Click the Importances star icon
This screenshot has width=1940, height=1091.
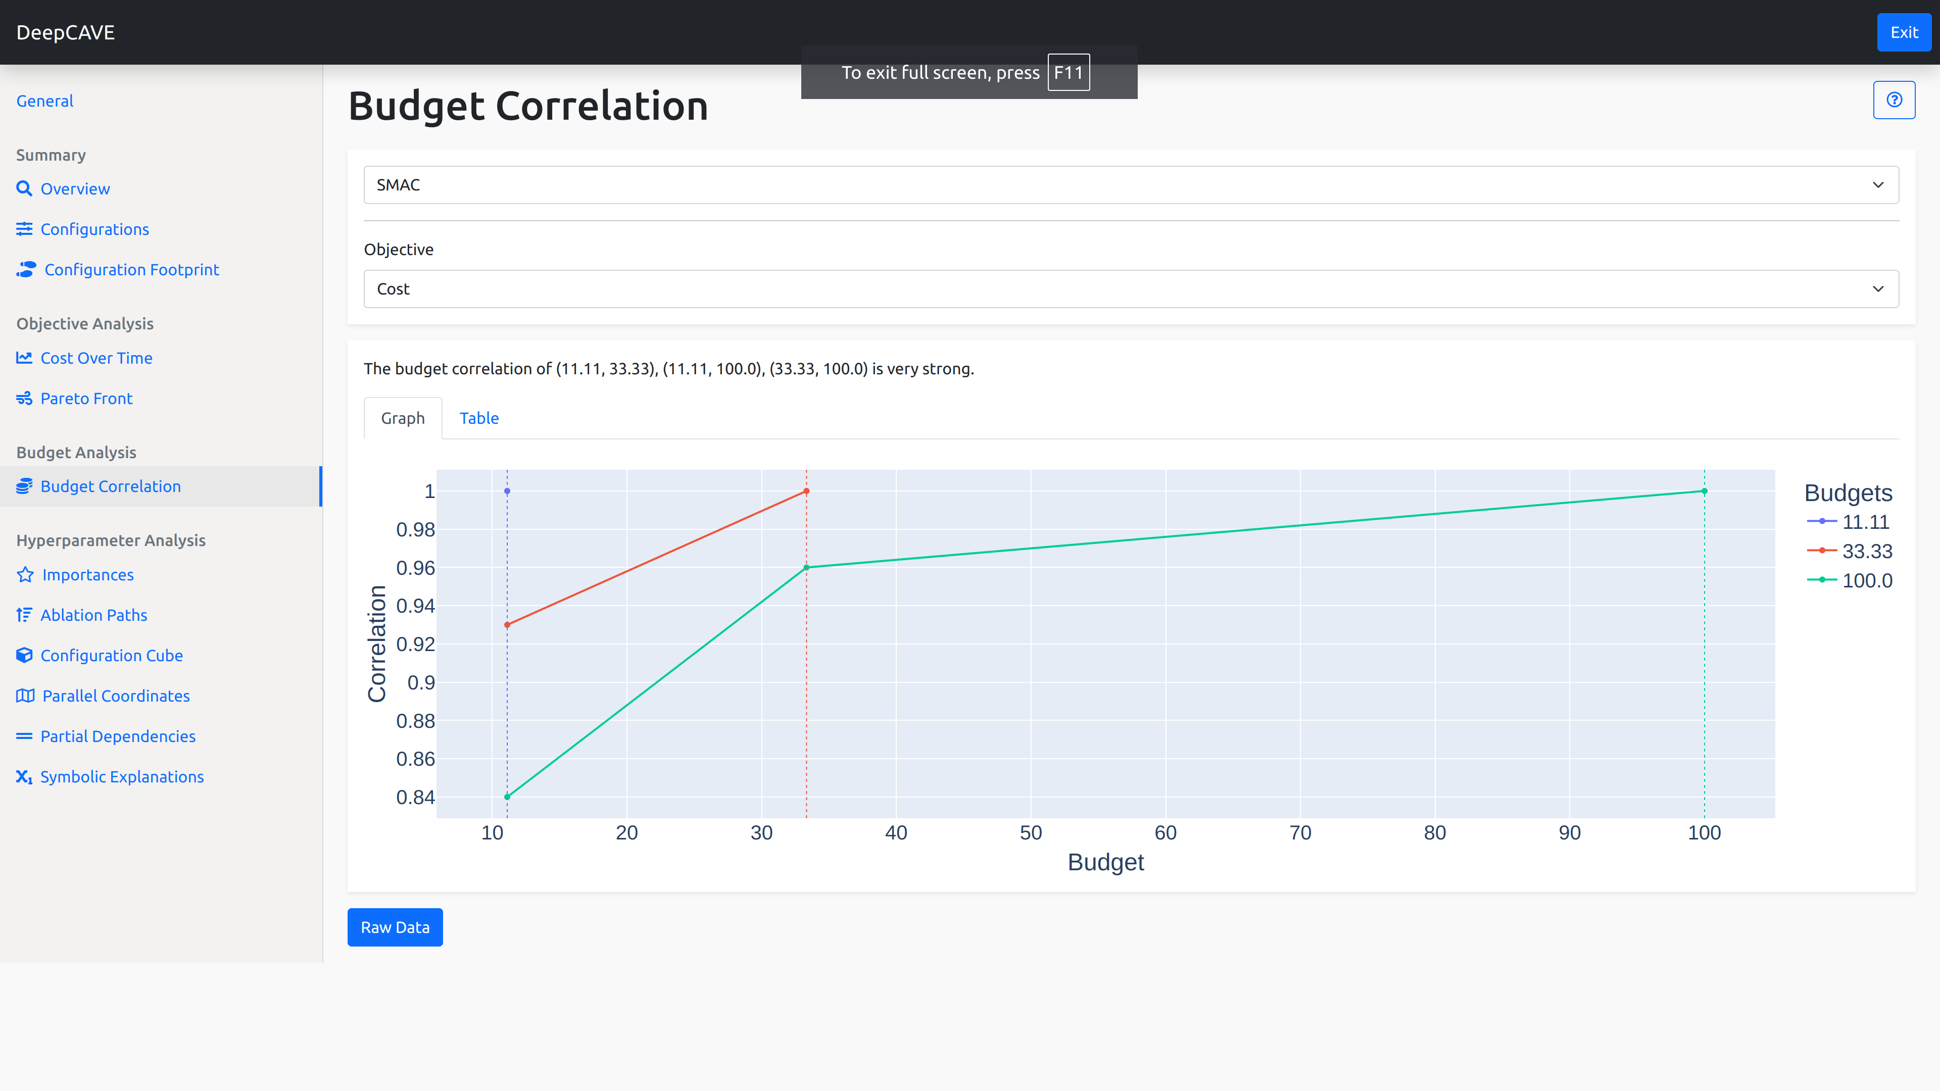click(25, 574)
